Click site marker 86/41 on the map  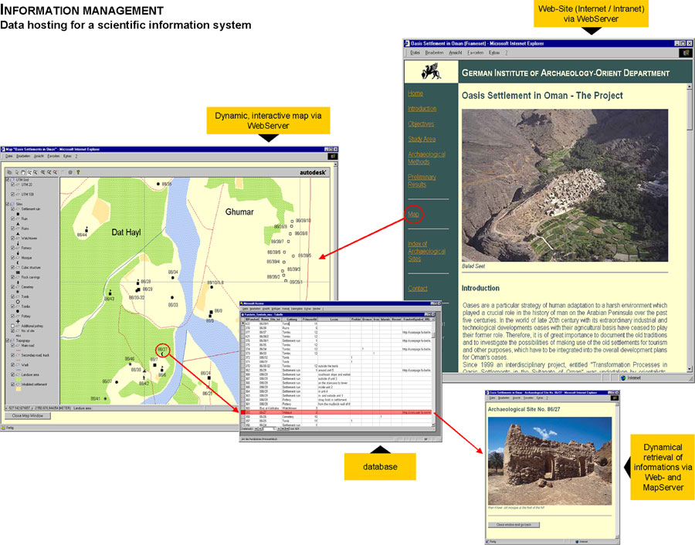106,399
